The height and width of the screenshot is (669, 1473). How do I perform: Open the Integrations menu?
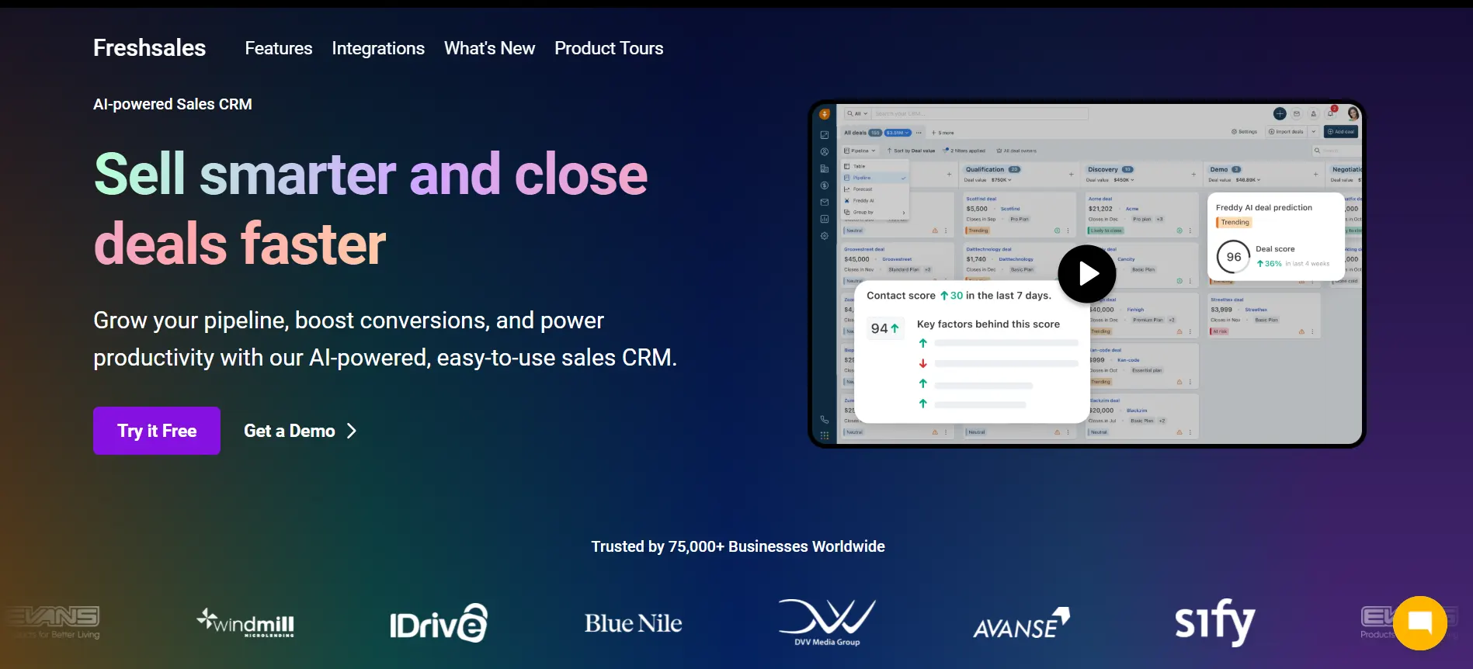pyautogui.click(x=378, y=48)
